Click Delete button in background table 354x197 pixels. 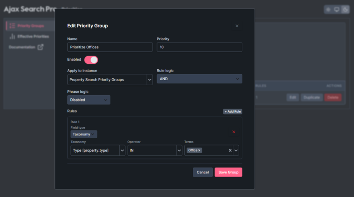click(333, 97)
